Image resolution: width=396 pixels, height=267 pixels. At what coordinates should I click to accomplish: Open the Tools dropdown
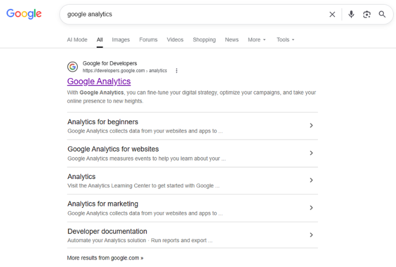(285, 40)
